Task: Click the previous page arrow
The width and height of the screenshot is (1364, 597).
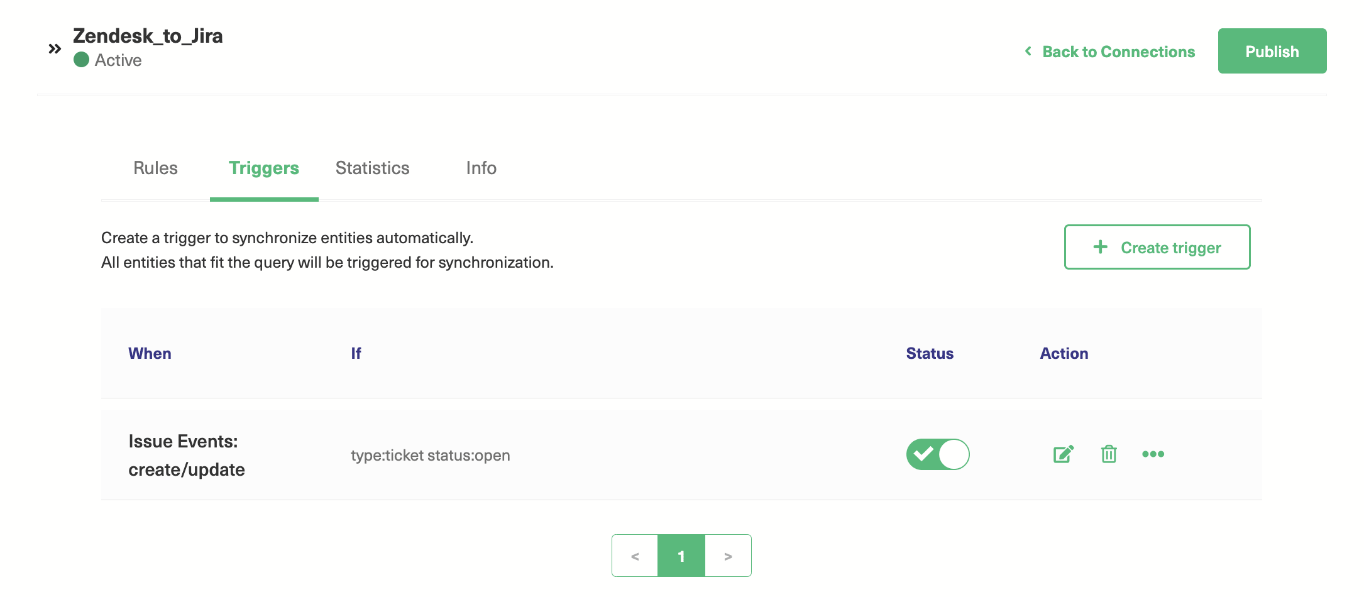Action: click(634, 556)
